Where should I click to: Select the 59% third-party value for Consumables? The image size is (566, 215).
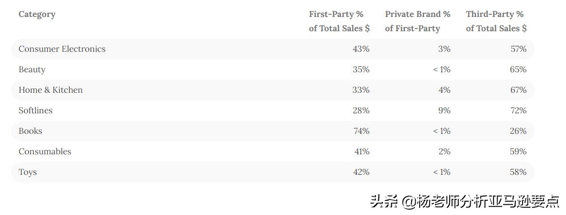point(518,152)
